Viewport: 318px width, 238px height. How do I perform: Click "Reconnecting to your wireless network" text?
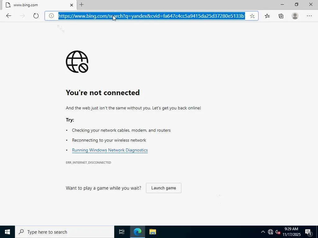(x=109, y=140)
